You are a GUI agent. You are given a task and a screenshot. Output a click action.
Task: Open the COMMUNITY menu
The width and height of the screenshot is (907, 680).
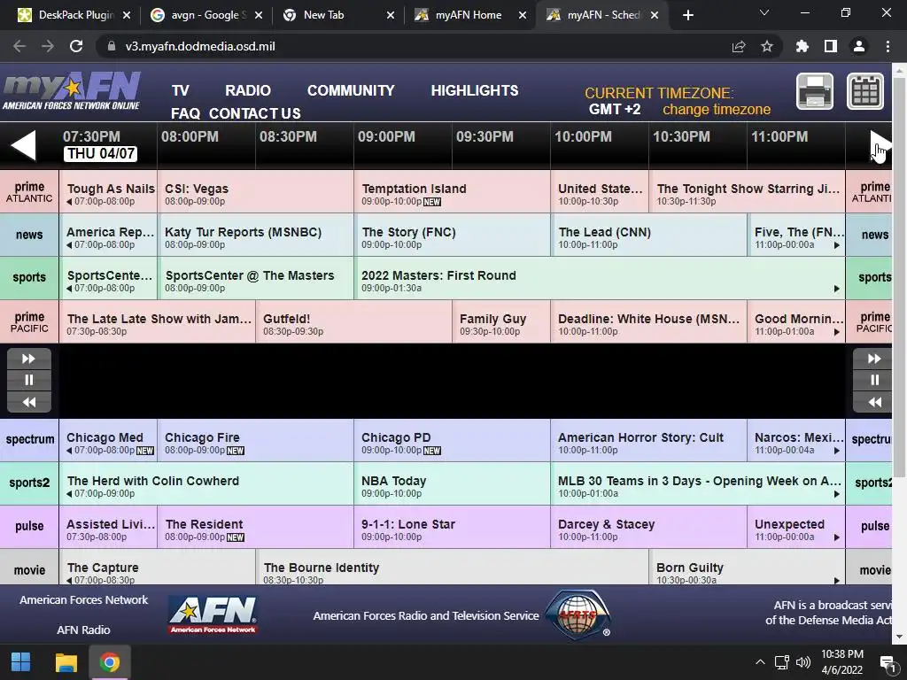[351, 91]
